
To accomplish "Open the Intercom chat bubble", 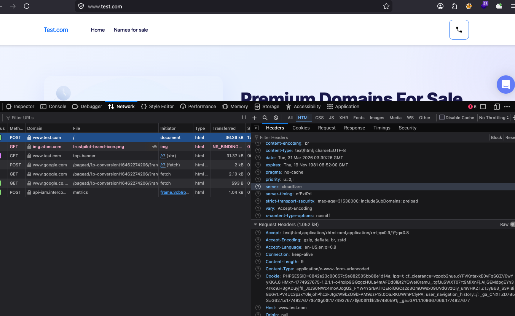I will (505, 85).
